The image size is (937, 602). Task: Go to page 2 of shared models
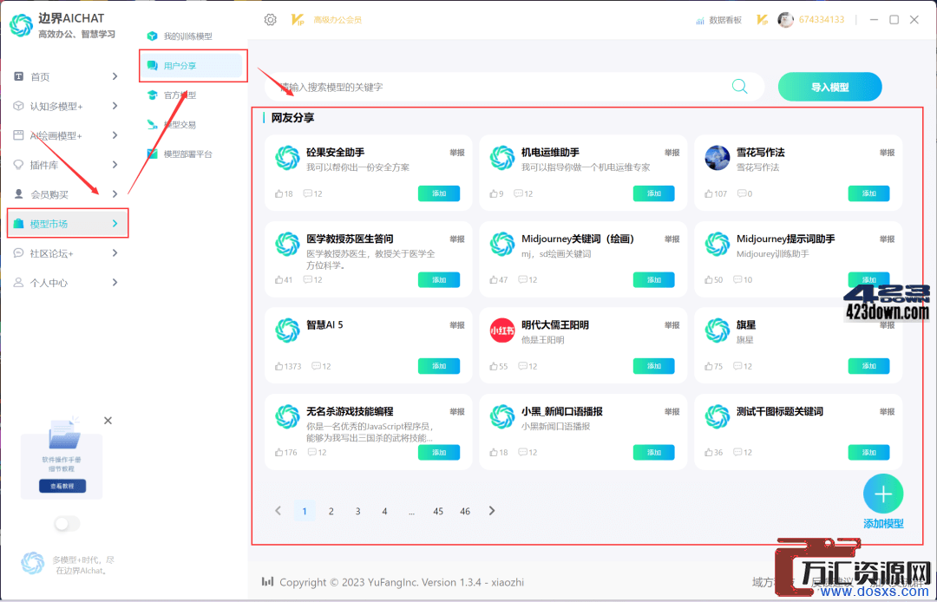click(x=331, y=511)
